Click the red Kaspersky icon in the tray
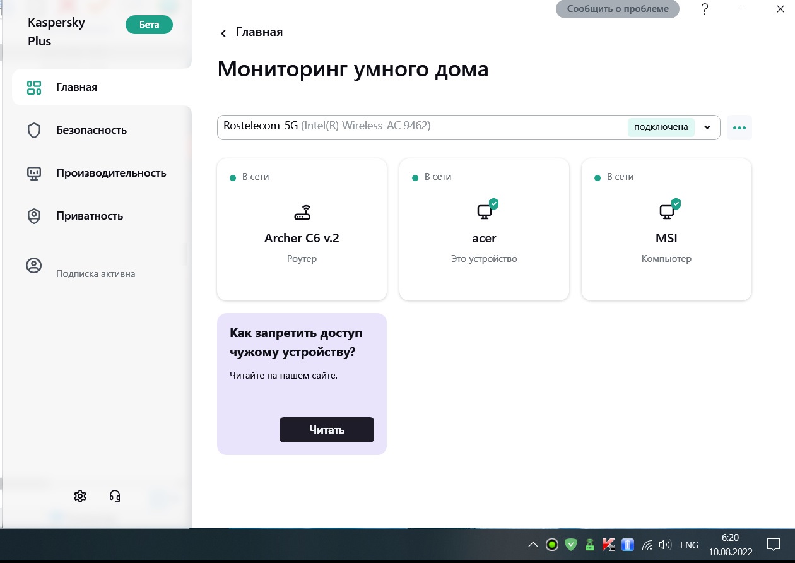Screen dimensions: 795x563 tap(608, 545)
